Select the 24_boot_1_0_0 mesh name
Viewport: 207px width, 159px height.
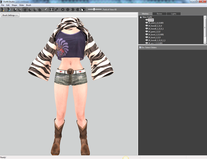coord(154,37)
